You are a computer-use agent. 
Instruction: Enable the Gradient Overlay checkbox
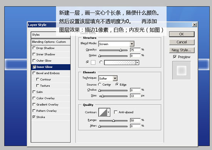(x=34, y=104)
